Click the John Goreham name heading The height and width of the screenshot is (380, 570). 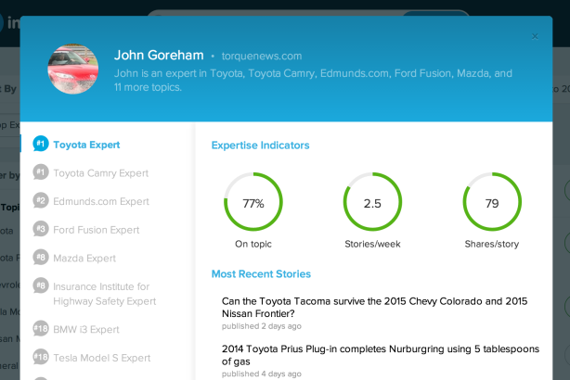click(x=159, y=56)
